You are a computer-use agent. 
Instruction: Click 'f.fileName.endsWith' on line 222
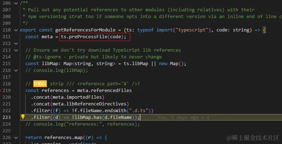point(100,111)
